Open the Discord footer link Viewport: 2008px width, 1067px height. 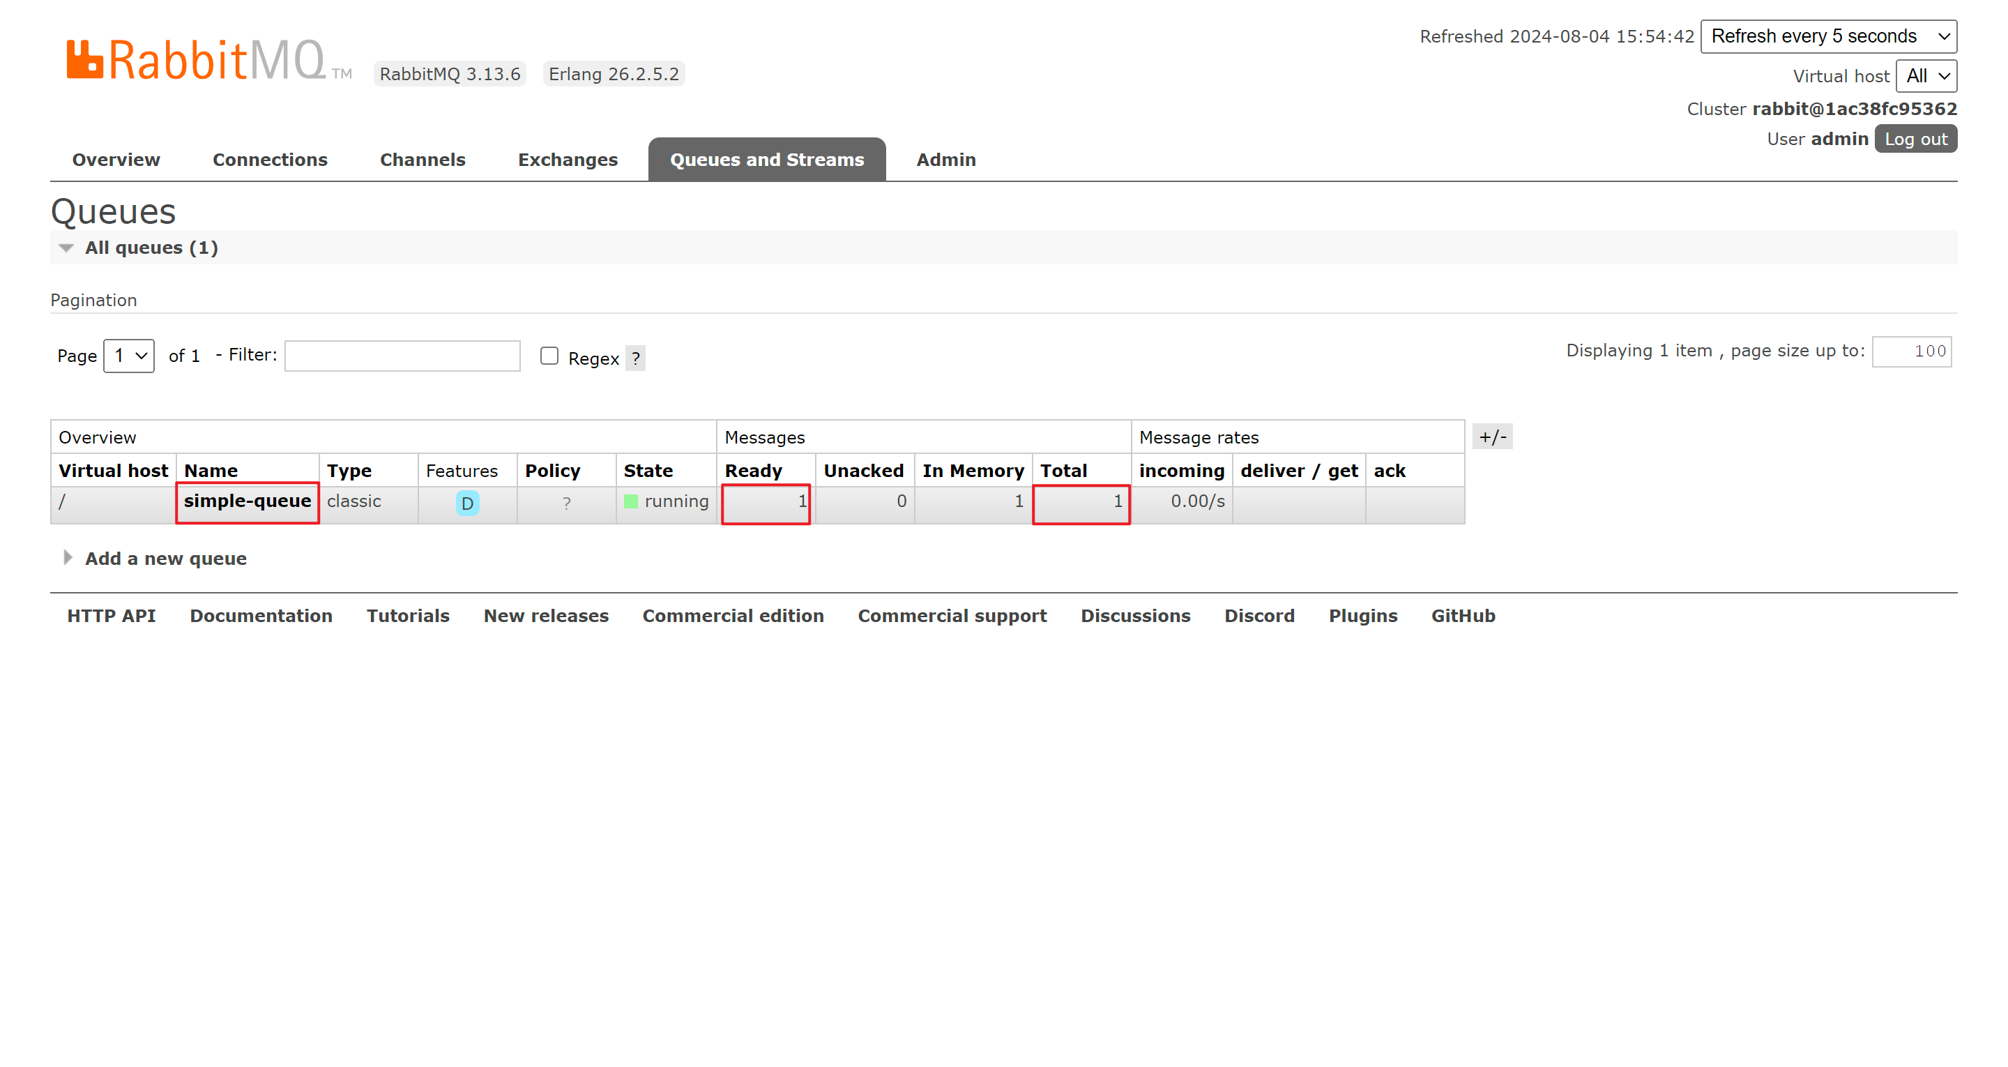click(1259, 616)
